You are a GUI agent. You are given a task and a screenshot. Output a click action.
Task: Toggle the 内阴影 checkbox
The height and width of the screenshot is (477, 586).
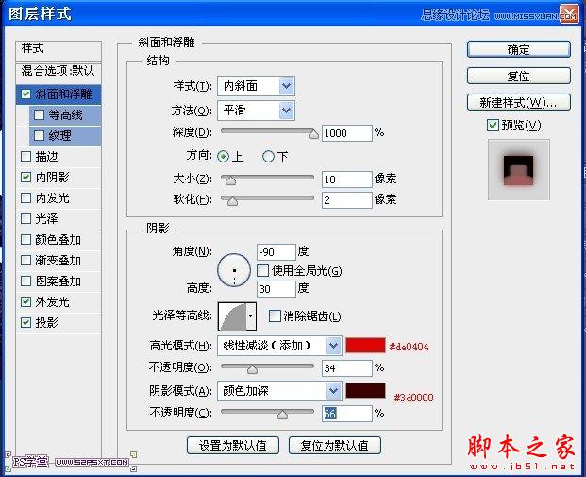point(25,177)
